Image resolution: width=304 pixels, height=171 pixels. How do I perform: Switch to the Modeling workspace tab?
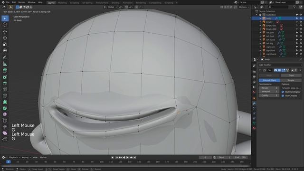click(x=62, y=3)
